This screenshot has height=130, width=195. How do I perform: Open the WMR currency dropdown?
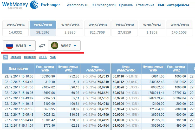(x=19, y=45)
